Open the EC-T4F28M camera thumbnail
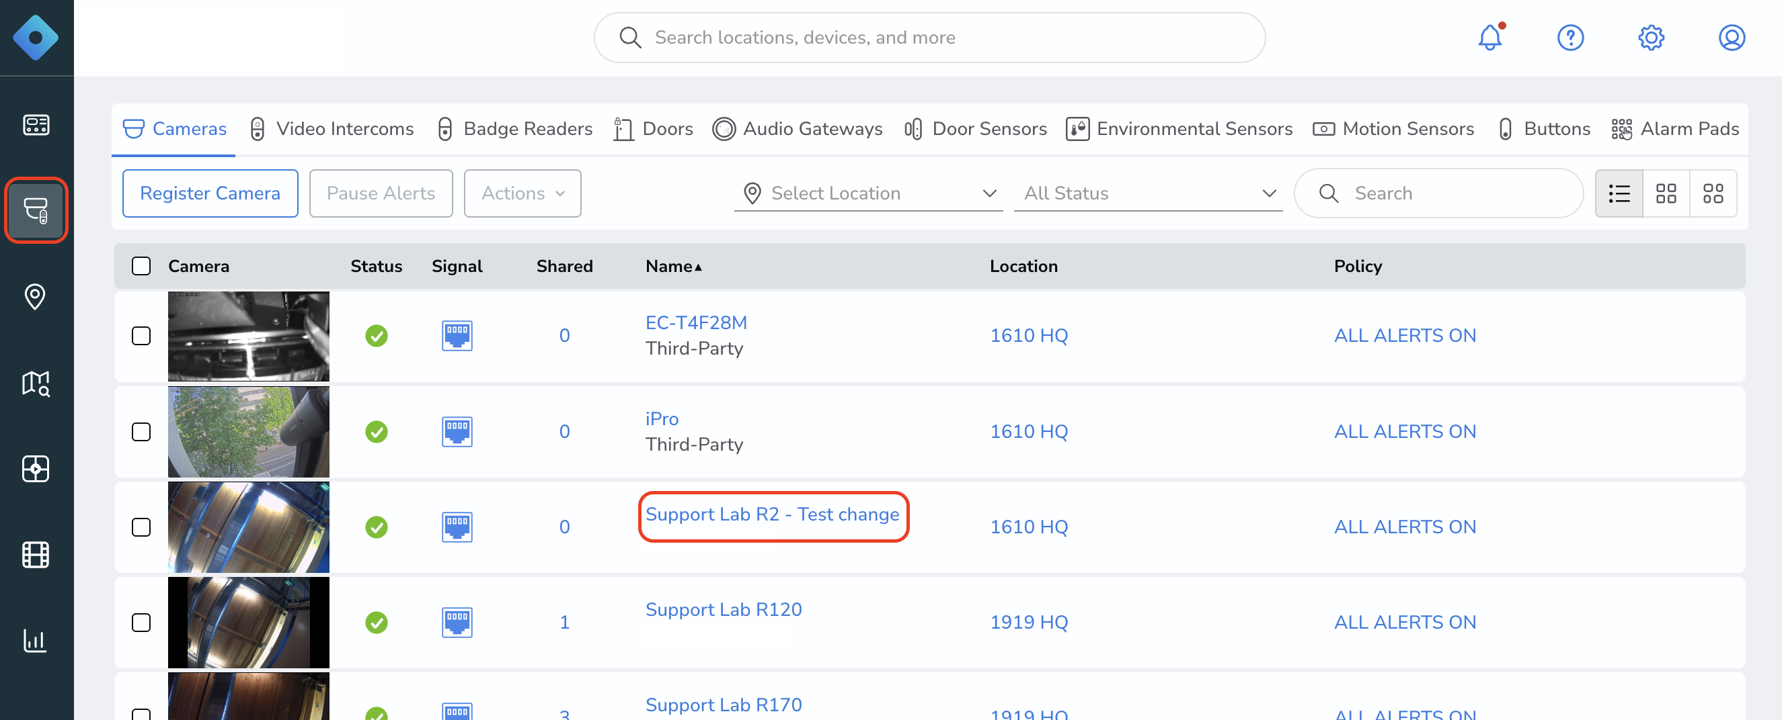Image resolution: width=1782 pixels, height=720 pixels. tap(248, 336)
